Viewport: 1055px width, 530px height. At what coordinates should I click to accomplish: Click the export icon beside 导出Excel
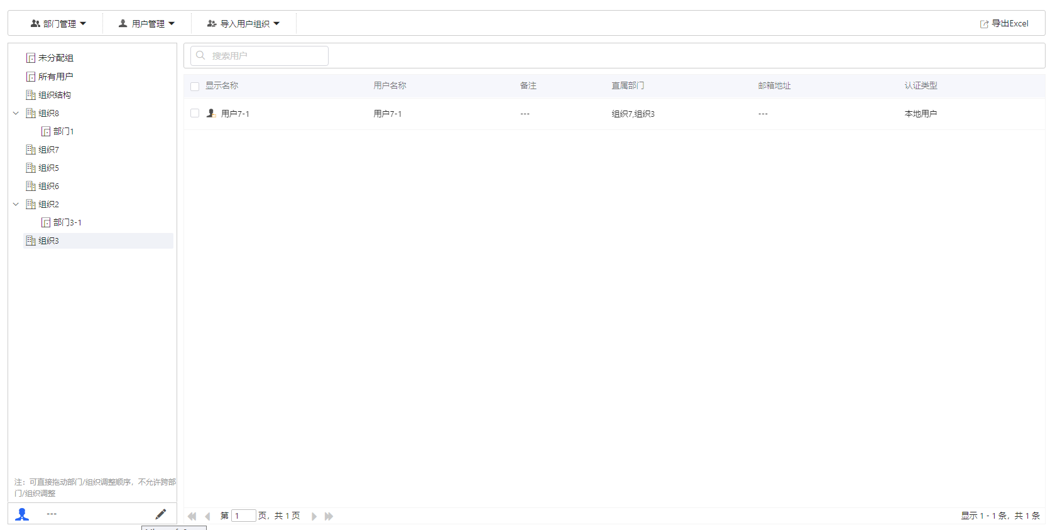point(984,24)
